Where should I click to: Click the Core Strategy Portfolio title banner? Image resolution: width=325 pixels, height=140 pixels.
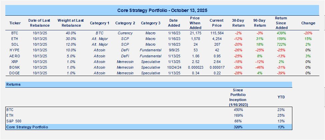pyautogui.click(x=162, y=10)
